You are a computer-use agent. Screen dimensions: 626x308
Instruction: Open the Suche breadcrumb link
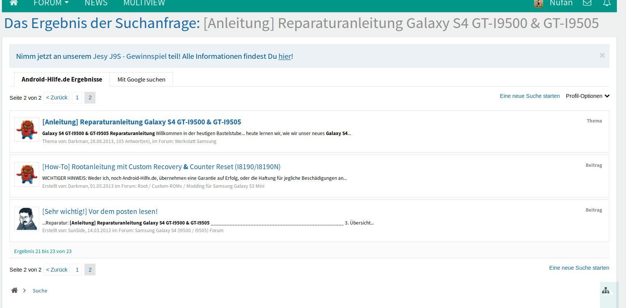tap(40, 291)
